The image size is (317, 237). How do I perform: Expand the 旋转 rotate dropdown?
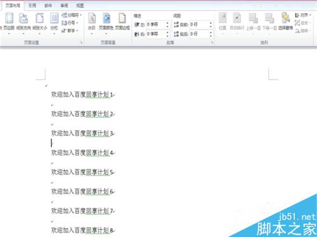pos(303,31)
